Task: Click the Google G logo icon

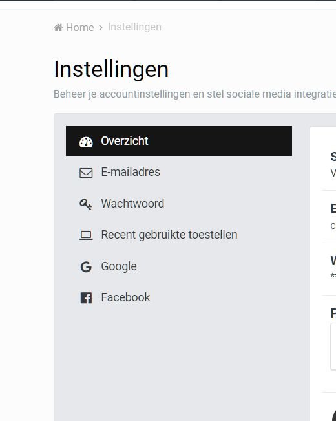Action: pyautogui.click(x=86, y=267)
